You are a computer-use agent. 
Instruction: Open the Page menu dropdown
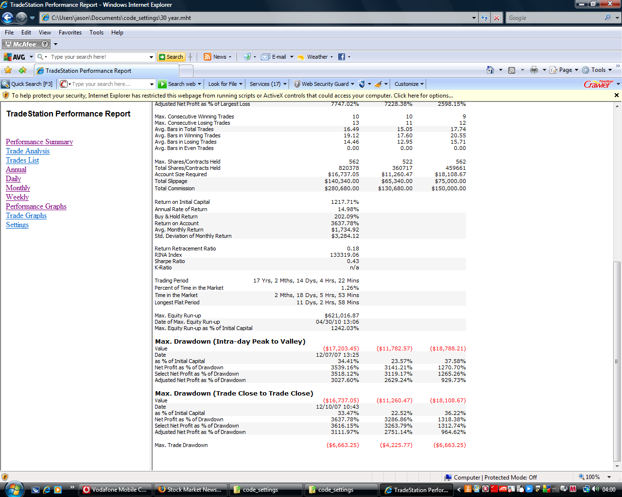point(576,70)
